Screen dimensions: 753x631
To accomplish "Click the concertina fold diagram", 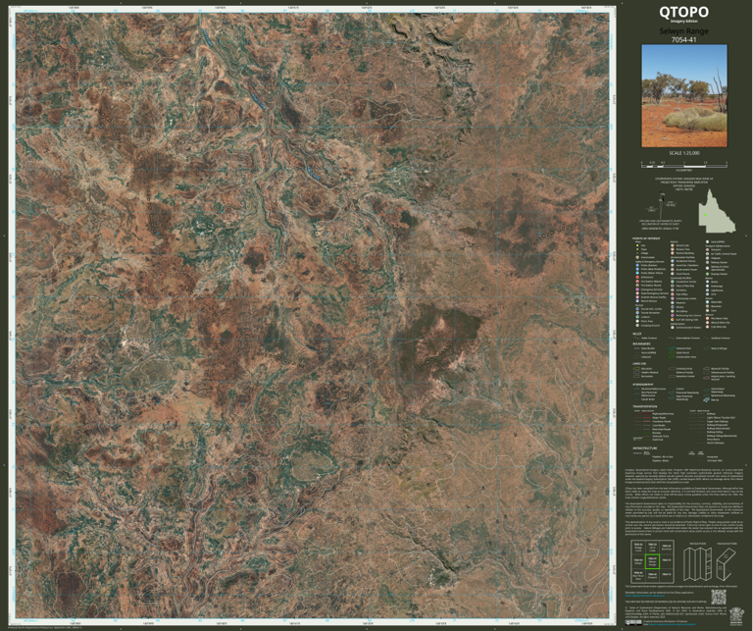I will click(x=698, y=564).
